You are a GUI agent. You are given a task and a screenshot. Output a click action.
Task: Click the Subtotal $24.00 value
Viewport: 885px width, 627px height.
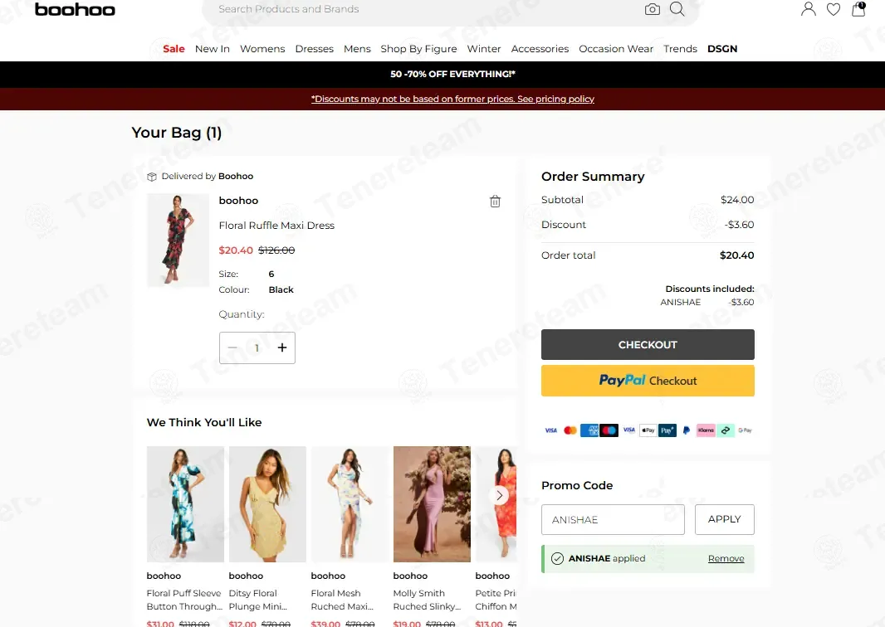point(737,200)
